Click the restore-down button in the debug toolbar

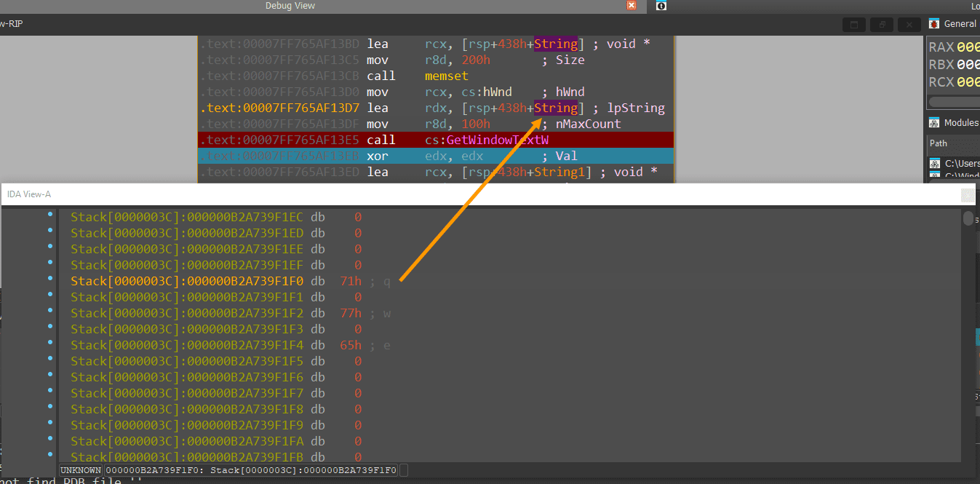pos(881,25)
